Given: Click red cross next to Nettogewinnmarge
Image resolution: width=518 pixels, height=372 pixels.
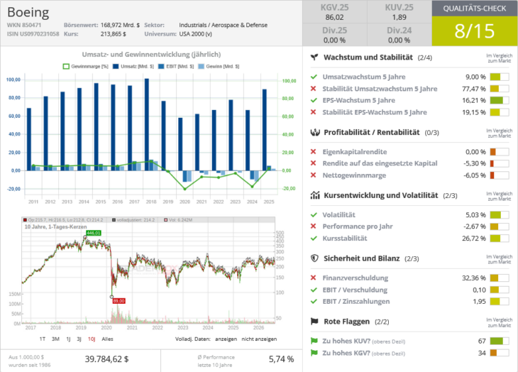Looking at the screenshot, I should (313, 175).
